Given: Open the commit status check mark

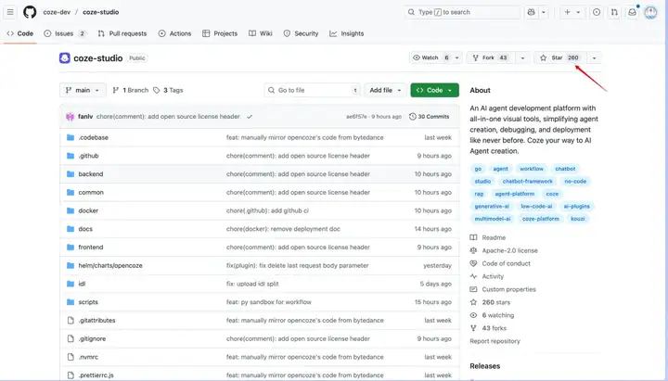Looking at the screenshot, I should click(250, 116).
